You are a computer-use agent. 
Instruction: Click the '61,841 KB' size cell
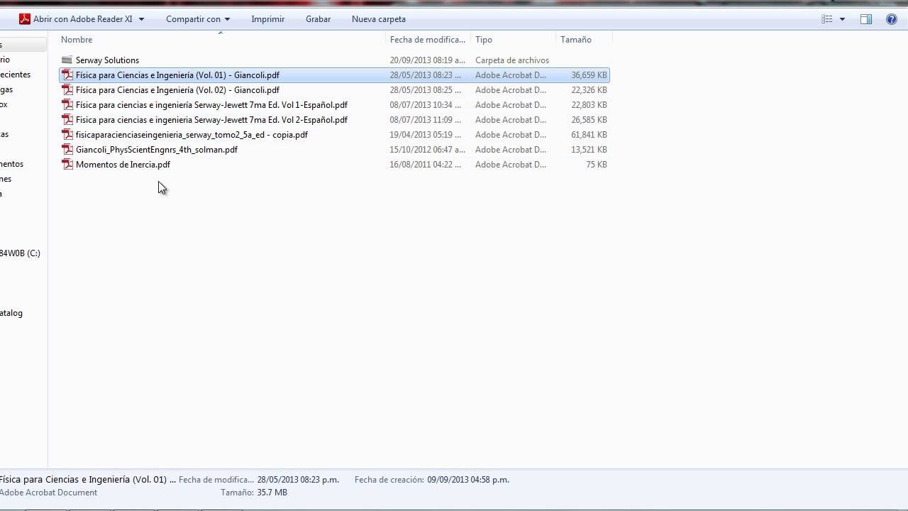(x=589, y=135)
